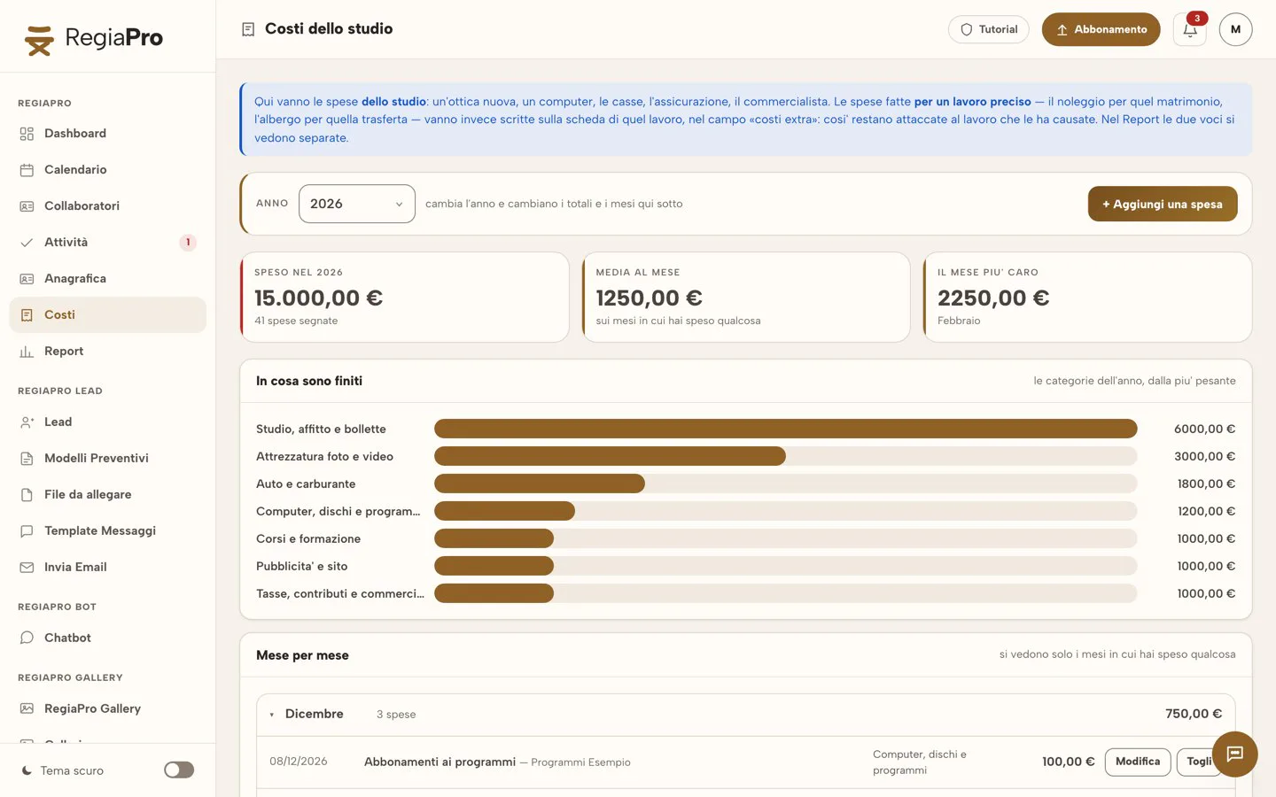1276x797 pixels.
Task: Click the Calendario calendar icon
Action: click(27, 170)
